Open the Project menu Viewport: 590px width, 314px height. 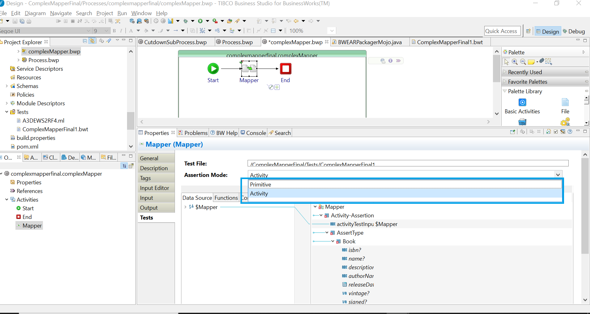pos(105,13)
